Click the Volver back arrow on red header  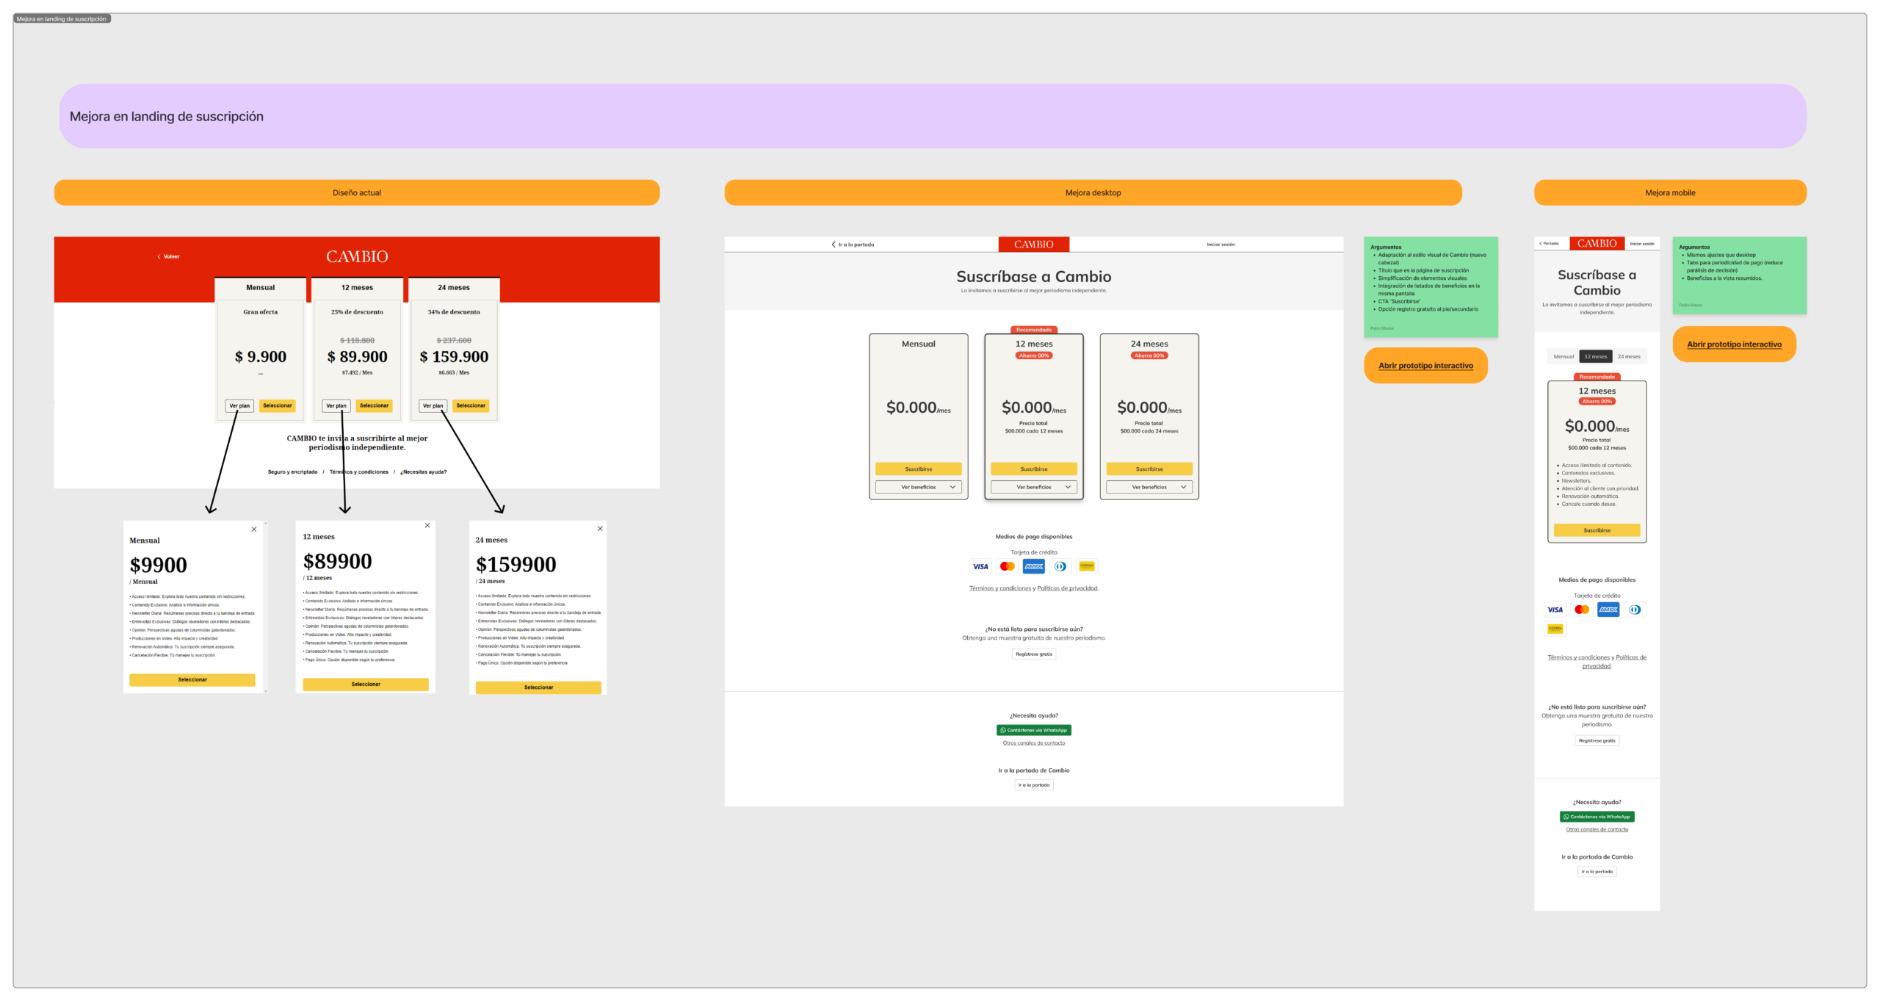159,256
